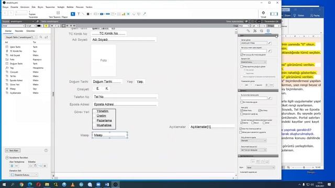Screen dimensions: 335x188
Task: Align text left in format bar
Action: coord(64,26)
